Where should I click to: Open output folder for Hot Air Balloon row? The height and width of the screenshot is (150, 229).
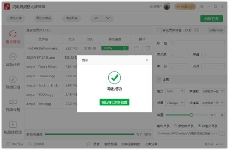click(136, 48)
